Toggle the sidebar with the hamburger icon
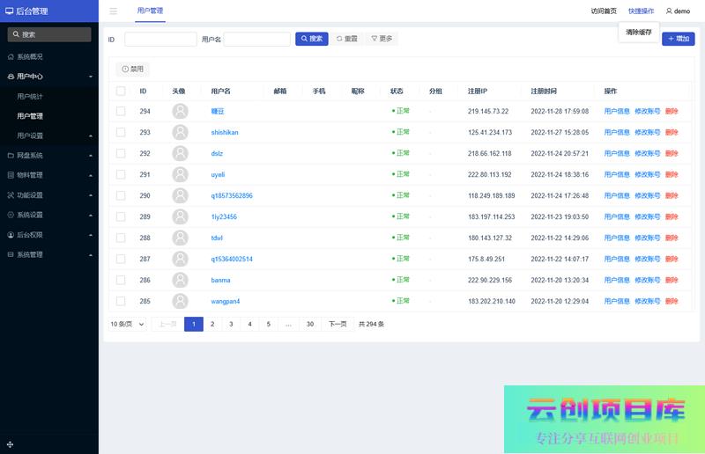705x454 pixels. 114,11
